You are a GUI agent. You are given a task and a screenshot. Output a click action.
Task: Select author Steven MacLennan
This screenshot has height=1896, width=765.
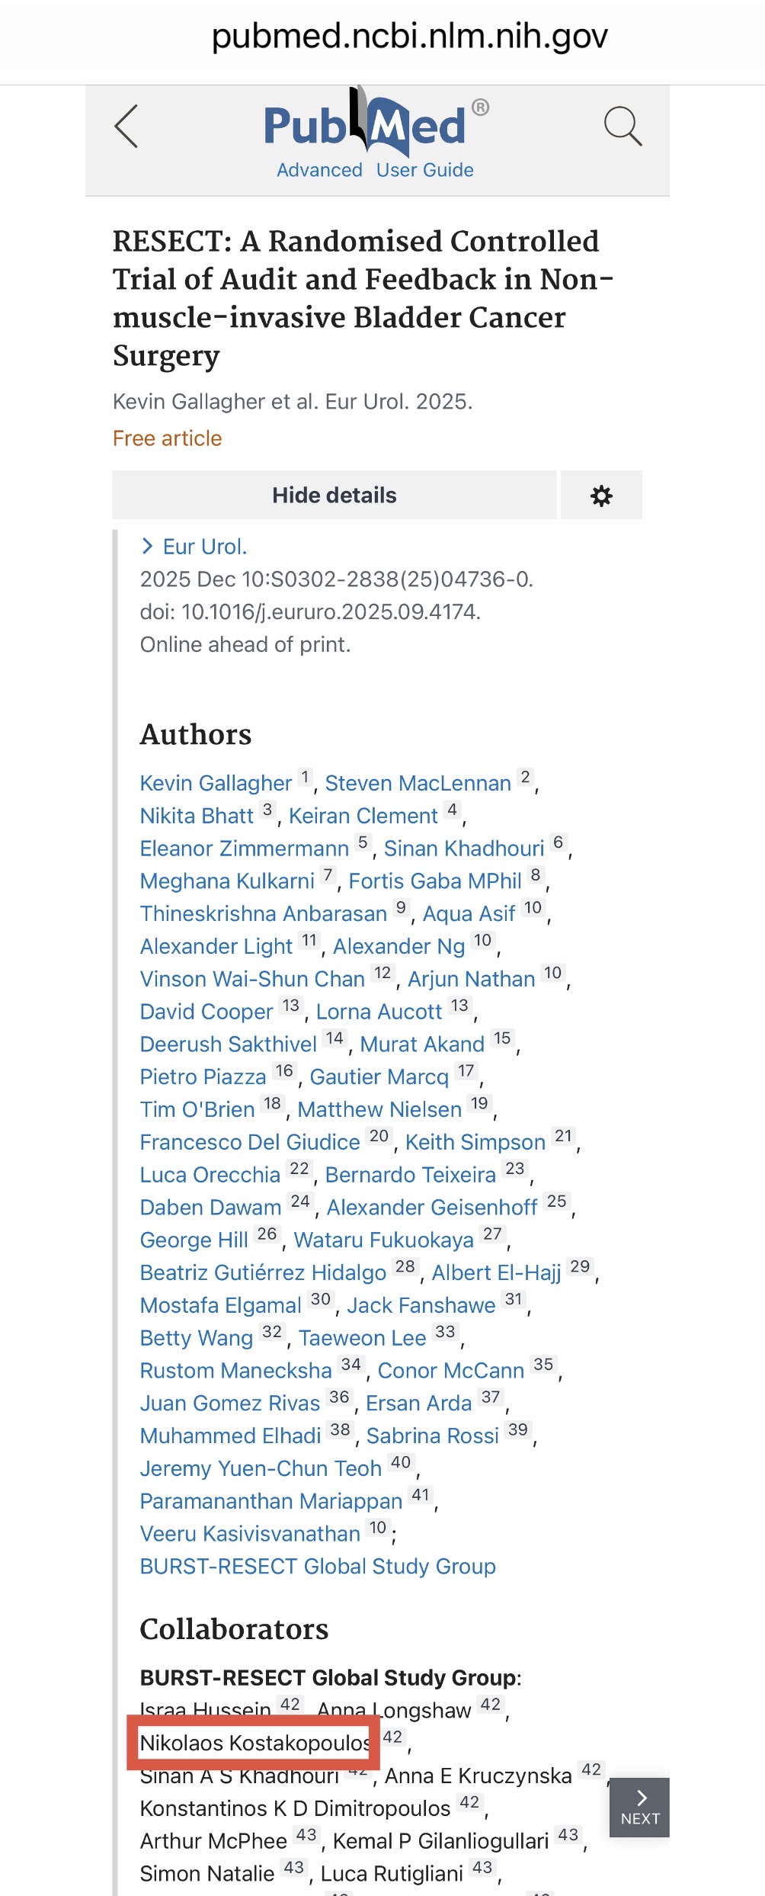tap(418, 783)
